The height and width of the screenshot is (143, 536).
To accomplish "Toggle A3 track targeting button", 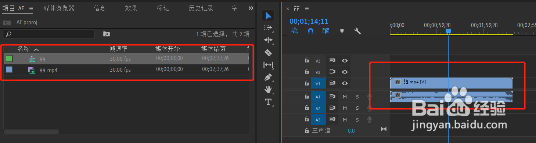I will pos(318,120).
